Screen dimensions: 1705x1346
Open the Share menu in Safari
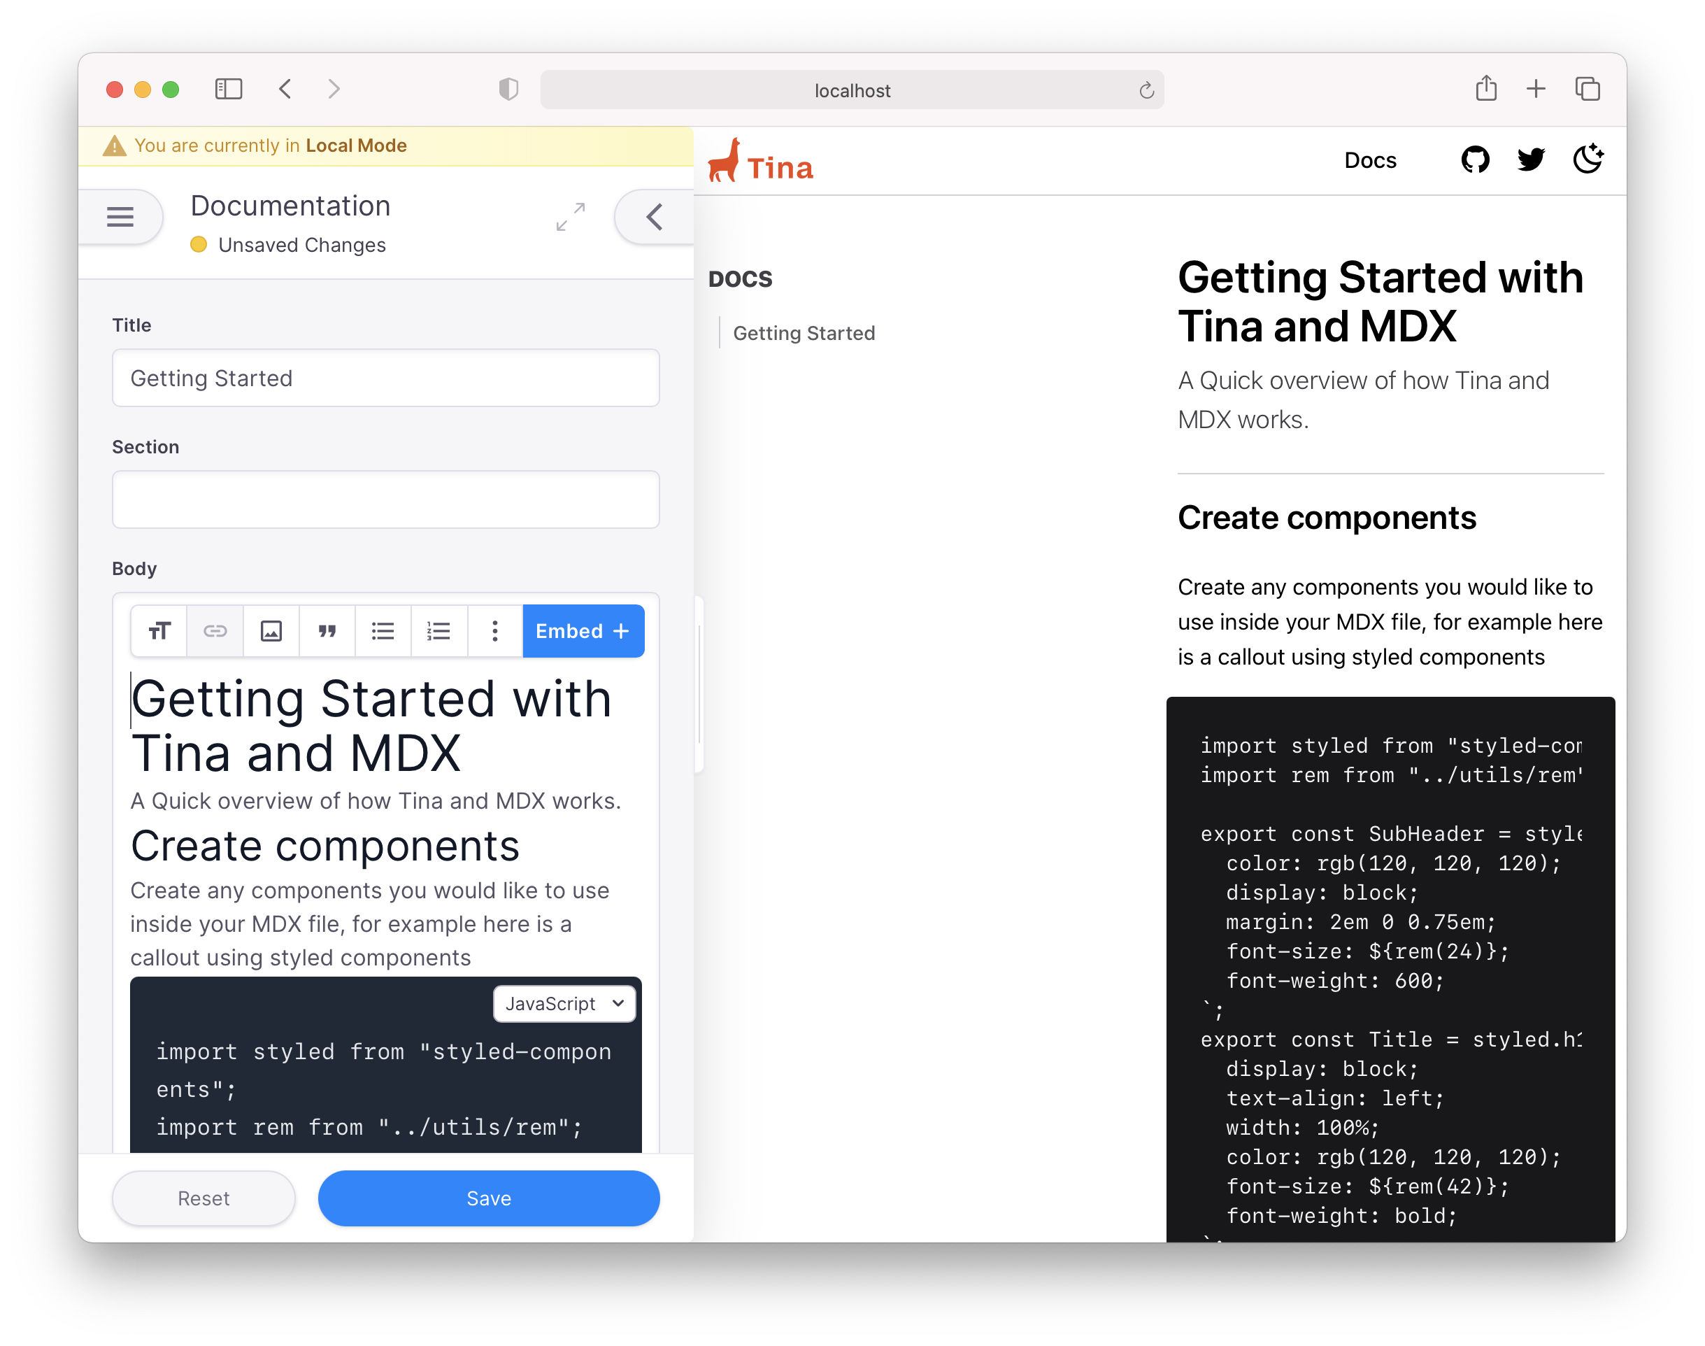tap(1486, 88)
